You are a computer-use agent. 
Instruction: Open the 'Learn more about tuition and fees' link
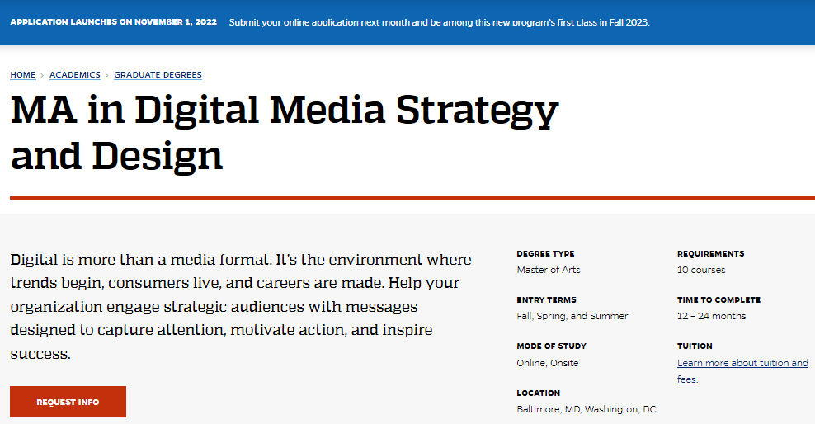tap(742, 364)
